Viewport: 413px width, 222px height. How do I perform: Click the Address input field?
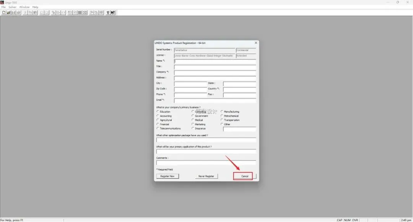pyautogui.click(x=215, y=78)
